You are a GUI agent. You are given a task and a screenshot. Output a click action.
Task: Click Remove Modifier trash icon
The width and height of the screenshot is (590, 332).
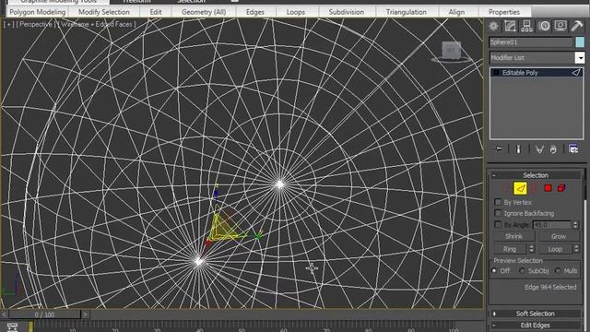(x=553, y=149)
